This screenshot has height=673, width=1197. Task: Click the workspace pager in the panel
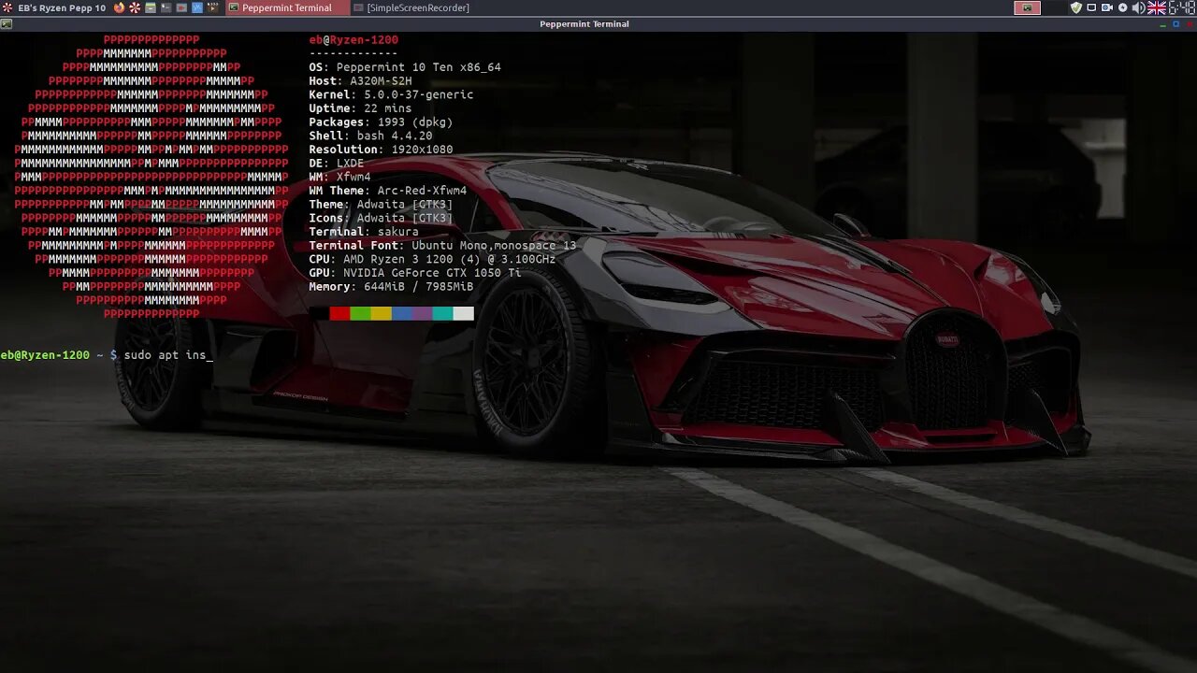(1041, 7)
